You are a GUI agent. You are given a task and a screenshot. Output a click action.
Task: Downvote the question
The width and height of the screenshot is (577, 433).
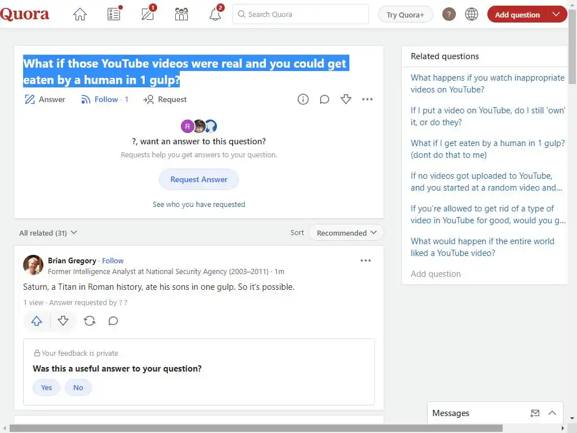[346, 99]
